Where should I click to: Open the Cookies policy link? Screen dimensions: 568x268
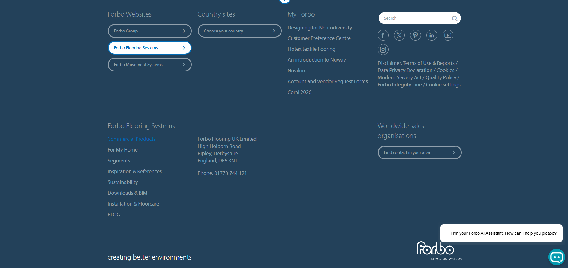(x=446, y=70)
